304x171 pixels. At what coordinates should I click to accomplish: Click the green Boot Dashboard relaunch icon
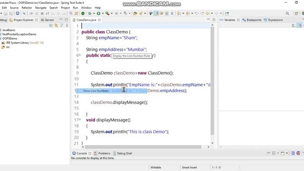tap(83, 13)
